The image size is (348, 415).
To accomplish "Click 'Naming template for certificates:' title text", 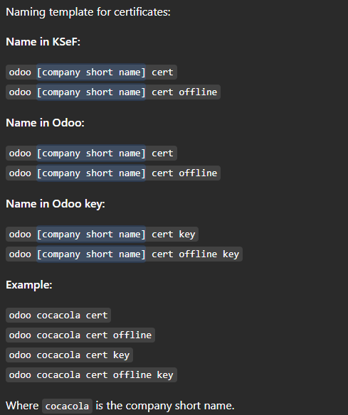I will [88, 12].
